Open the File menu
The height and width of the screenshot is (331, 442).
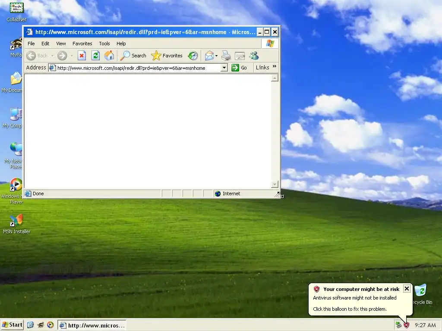(x=31, y=44)
